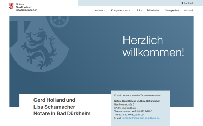This screenshot has width=203, height=126.
Task: Click bold Notare Gerd Holland und Lisa Schumacher text
Action: (137, 101)
